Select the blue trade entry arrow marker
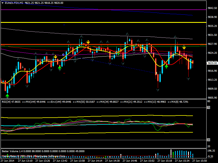This screenshot has height=163, width=218. tap(63, 55)
